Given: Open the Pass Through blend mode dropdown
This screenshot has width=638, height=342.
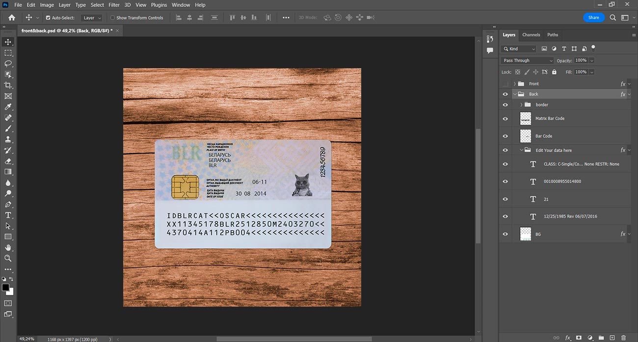Looking at the screenshot, I should coord(527,60).
